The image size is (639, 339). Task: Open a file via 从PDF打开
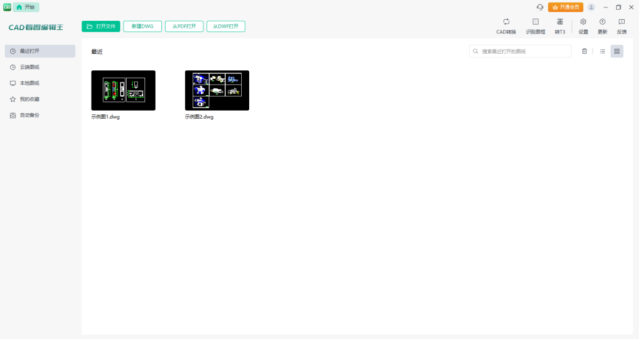184,26
